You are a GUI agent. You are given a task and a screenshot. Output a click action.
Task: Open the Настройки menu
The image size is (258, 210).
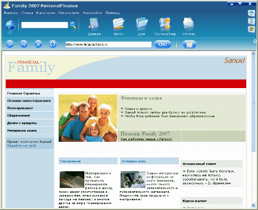pos(92,13)
